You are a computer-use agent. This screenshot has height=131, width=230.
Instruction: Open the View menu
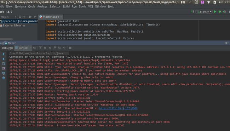(x=9, y=6)
